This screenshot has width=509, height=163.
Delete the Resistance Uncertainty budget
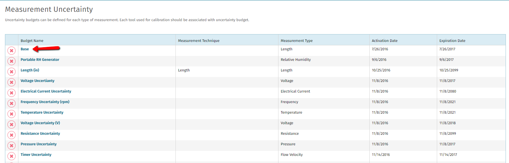click(x=12, y=135)
